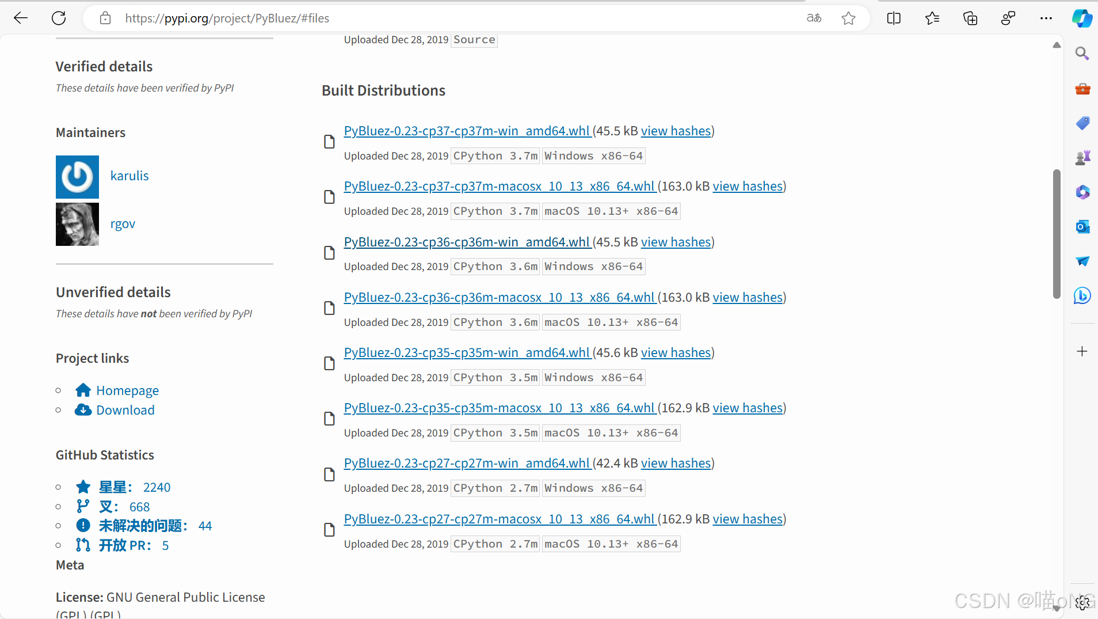The image size is (1098, 619).
Task: Open the browser profile icon
Action: [1008, 18]
